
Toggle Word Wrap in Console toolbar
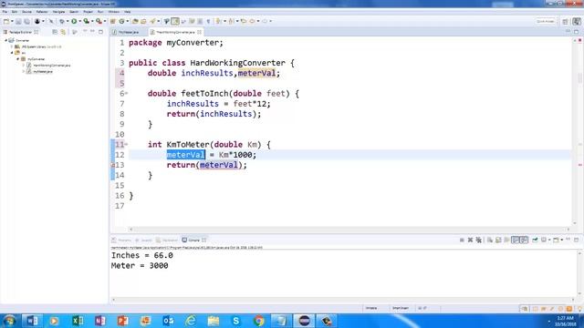click(507, 240)
